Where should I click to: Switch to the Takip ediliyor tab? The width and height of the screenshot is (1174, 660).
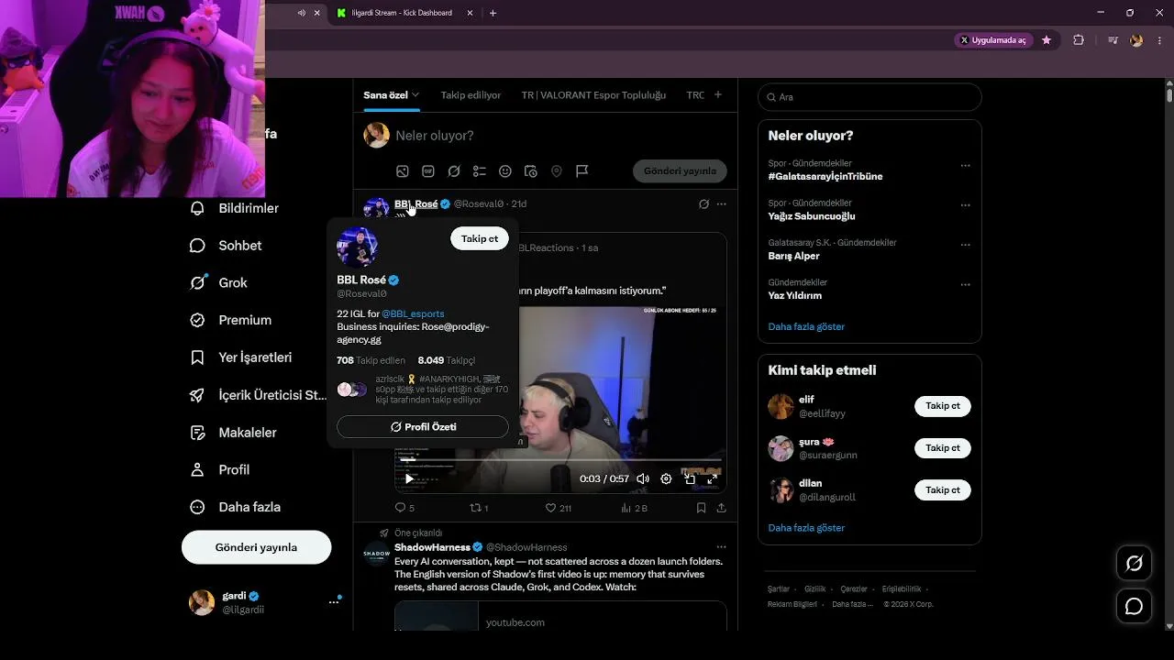(471, 95)
